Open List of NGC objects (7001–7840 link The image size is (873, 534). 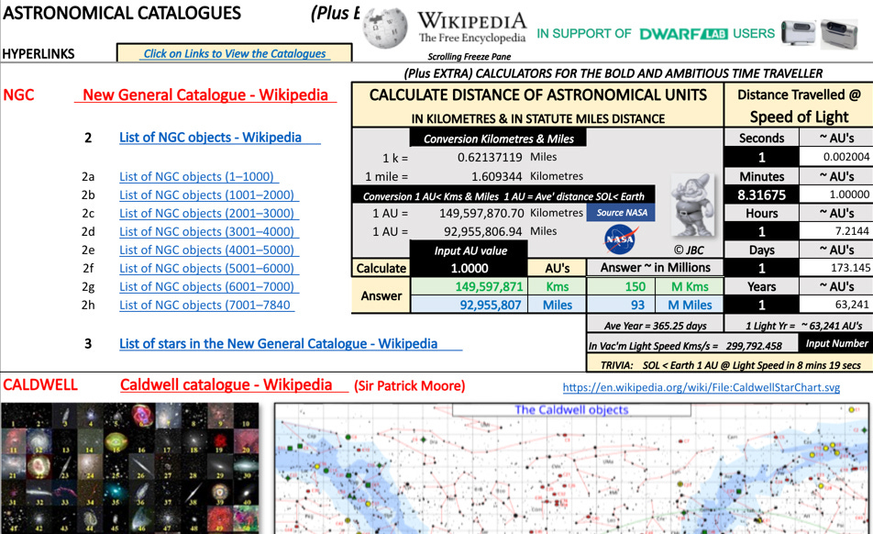point(206,305)
